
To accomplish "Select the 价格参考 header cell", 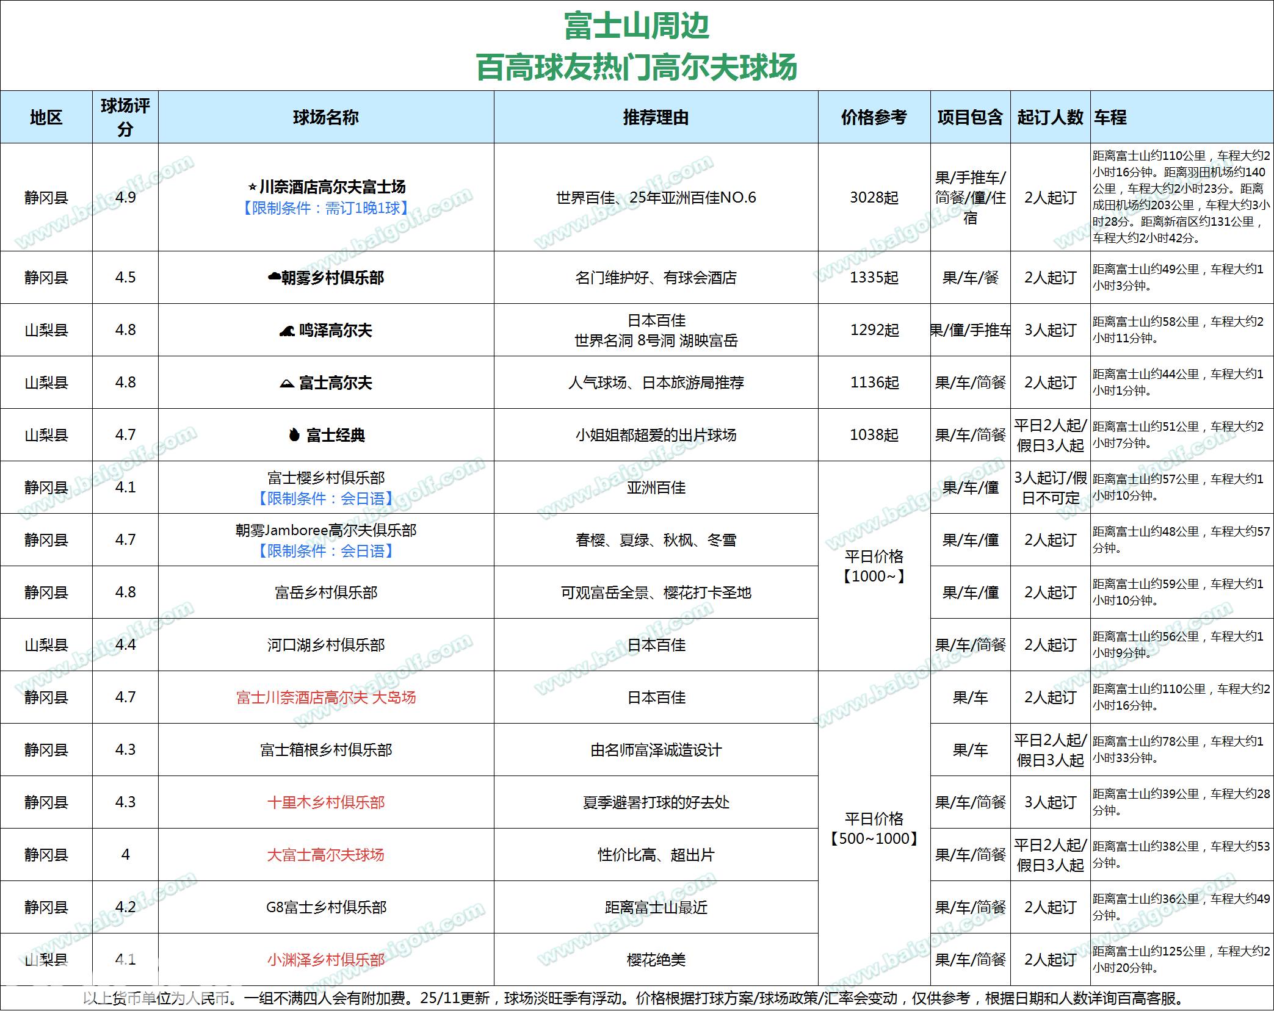I will (x=874, y=118).
